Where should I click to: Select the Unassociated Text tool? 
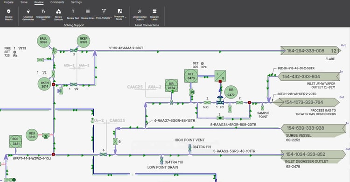(x=43, y=15)
